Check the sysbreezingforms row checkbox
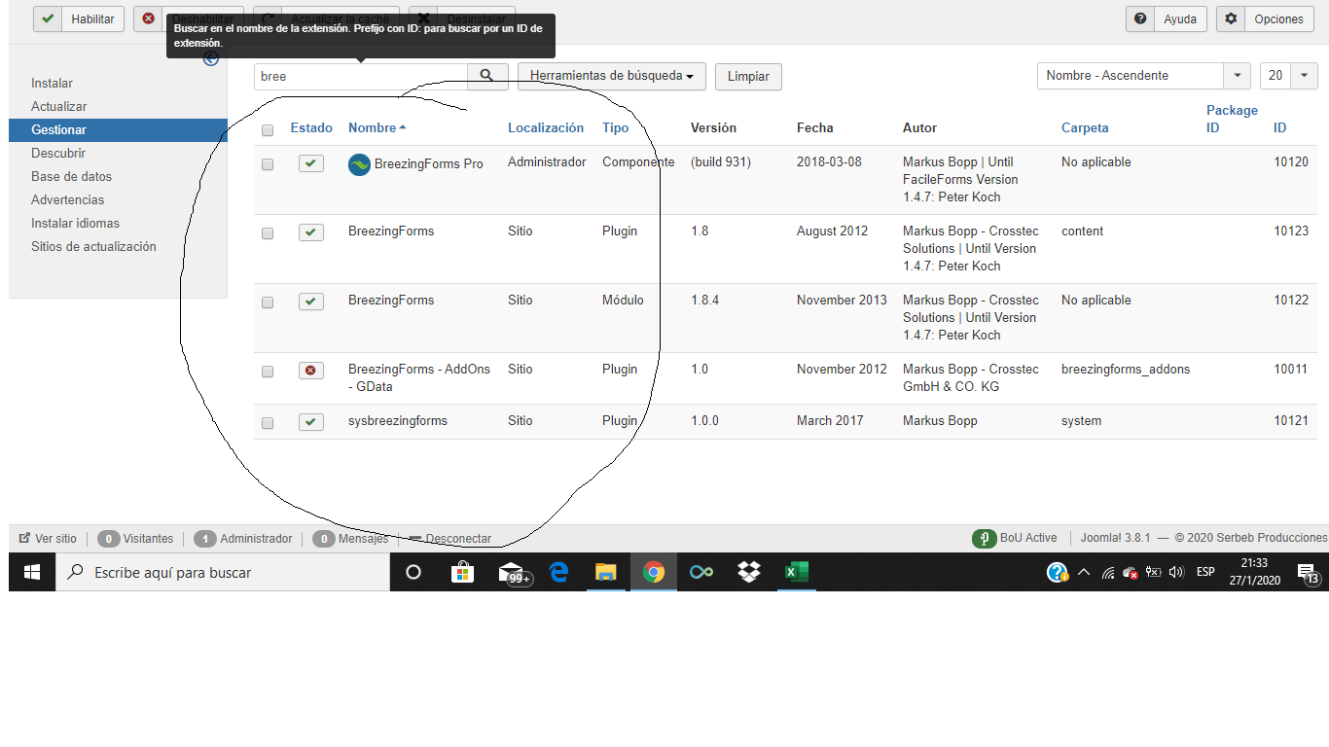 click(268, 423)
